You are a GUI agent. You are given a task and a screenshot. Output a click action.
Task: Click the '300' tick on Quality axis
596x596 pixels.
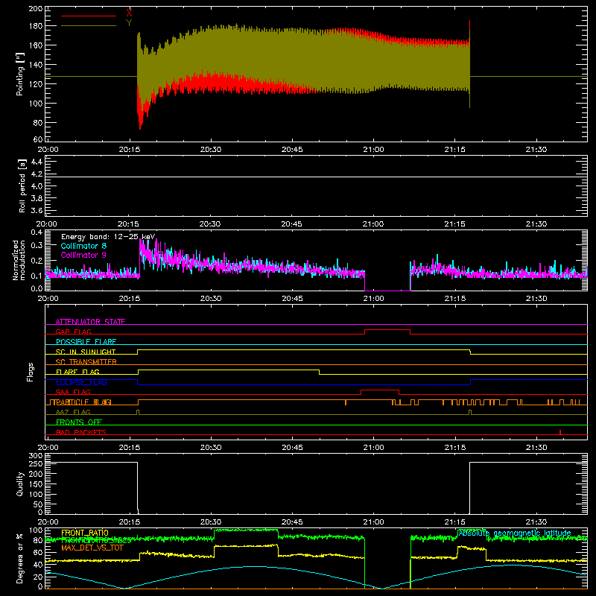coord(35,455)
